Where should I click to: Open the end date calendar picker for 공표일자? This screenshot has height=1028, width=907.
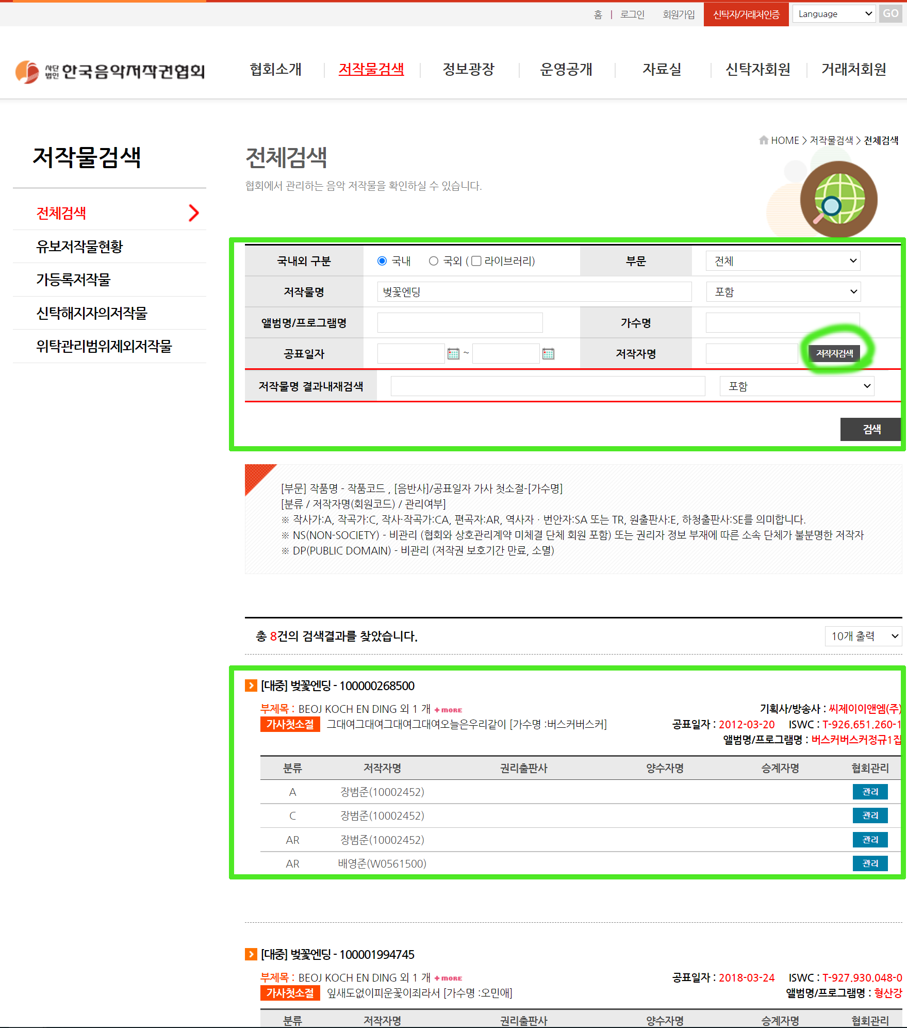548,353
